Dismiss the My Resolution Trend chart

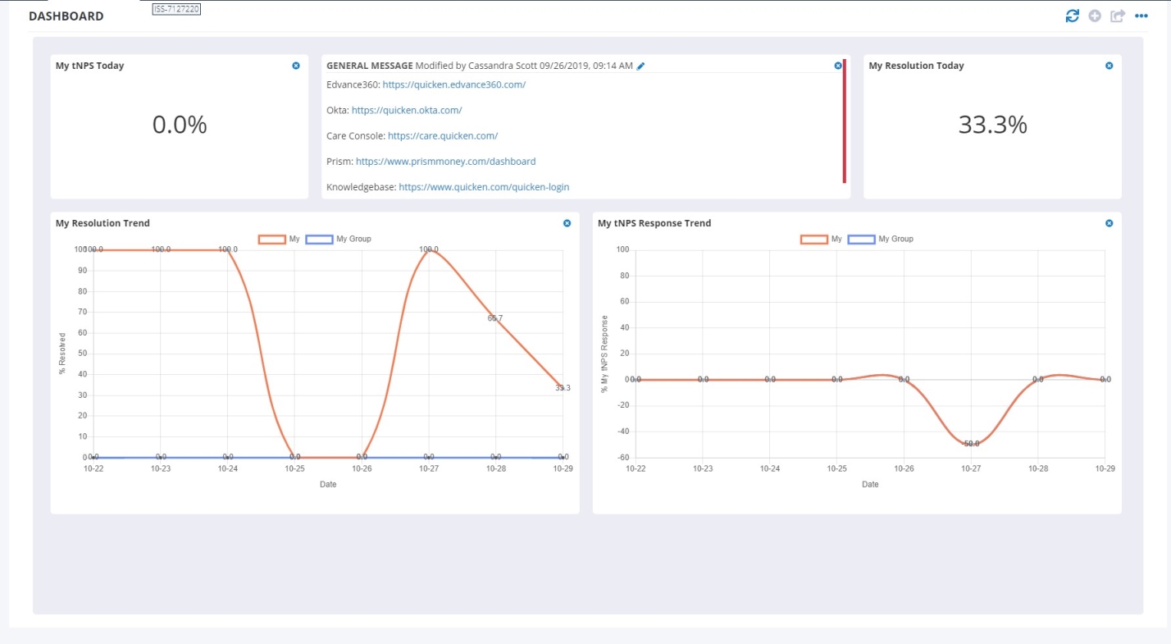567,223
